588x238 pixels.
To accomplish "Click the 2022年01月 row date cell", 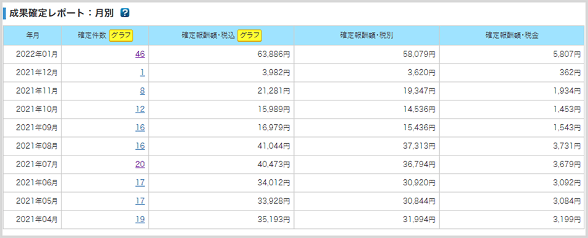I will coord(32,54).
